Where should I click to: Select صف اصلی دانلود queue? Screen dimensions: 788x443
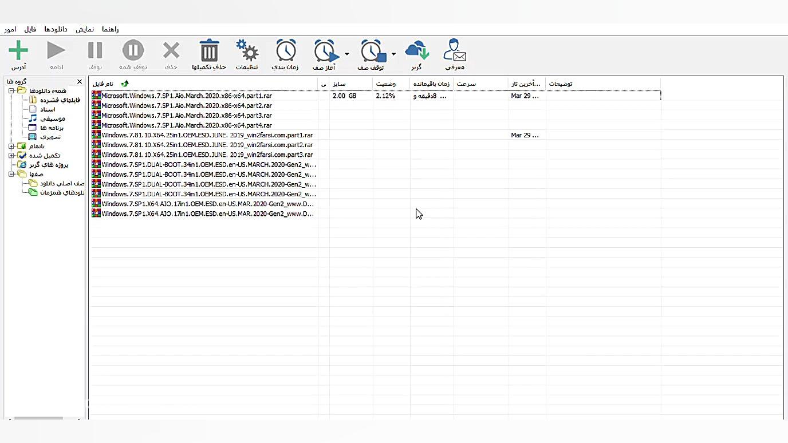coord(62,183)
